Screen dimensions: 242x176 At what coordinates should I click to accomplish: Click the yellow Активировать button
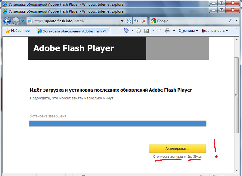(x=177, y=149)
